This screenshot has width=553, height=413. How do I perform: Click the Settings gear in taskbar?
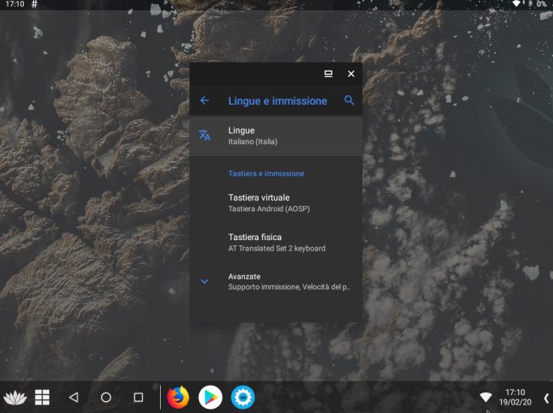pos(243,397)
